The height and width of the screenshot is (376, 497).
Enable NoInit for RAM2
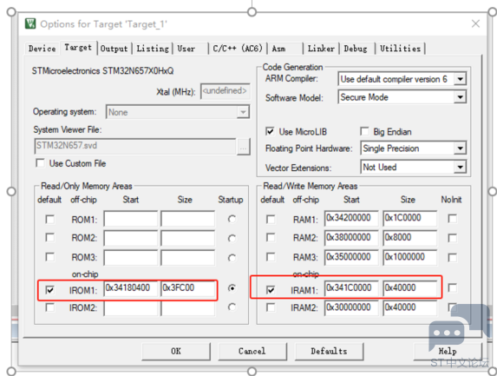452,238
